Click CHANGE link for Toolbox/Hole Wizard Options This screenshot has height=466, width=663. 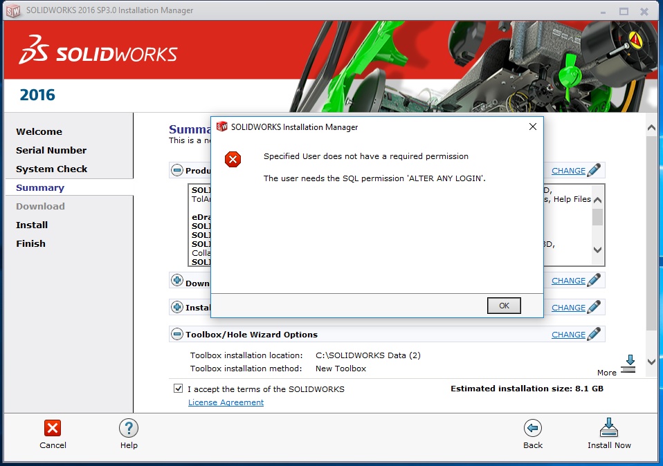pyautogui.click(x=568, y=335)
